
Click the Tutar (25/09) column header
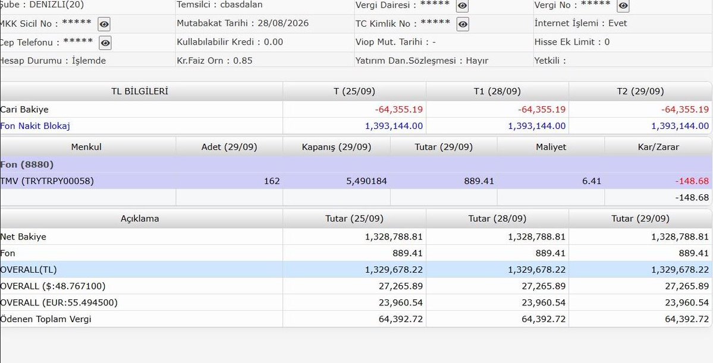point(354,219)
